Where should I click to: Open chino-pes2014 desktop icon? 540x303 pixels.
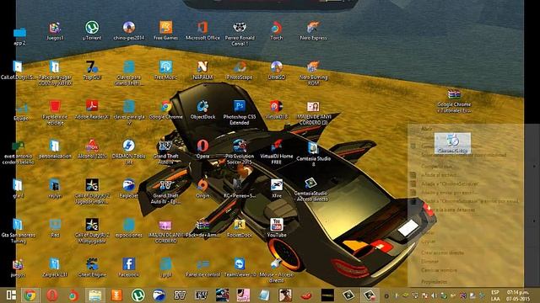[x=129, y=30]
